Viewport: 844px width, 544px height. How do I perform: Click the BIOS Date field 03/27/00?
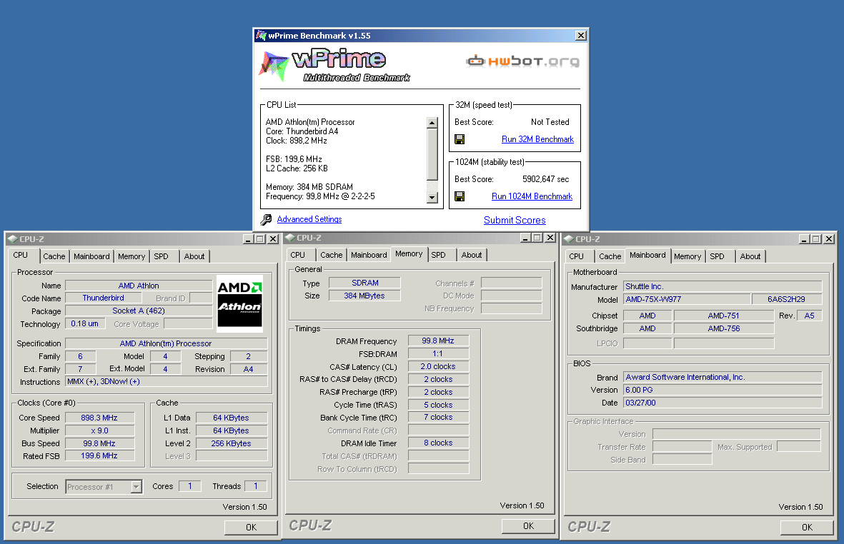coord(723,403)
